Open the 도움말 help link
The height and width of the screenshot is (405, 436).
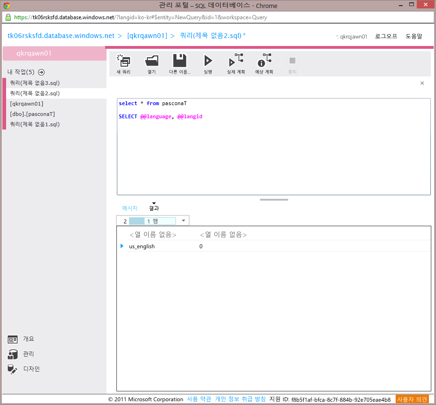click(414, 36)
